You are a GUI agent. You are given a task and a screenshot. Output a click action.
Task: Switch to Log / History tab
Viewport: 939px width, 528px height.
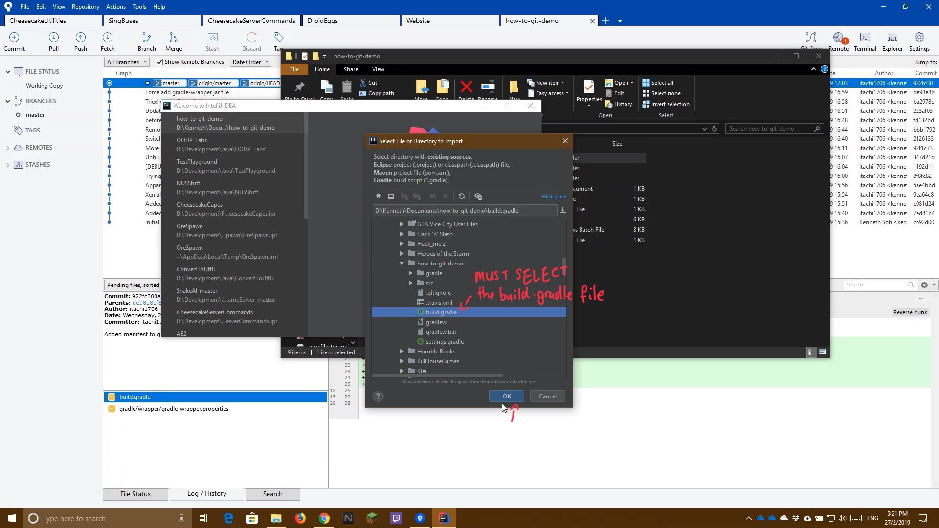207,494
